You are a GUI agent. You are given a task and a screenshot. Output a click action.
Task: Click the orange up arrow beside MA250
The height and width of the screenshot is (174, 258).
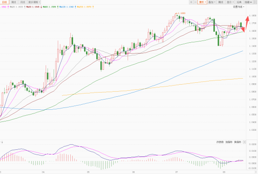93,7
